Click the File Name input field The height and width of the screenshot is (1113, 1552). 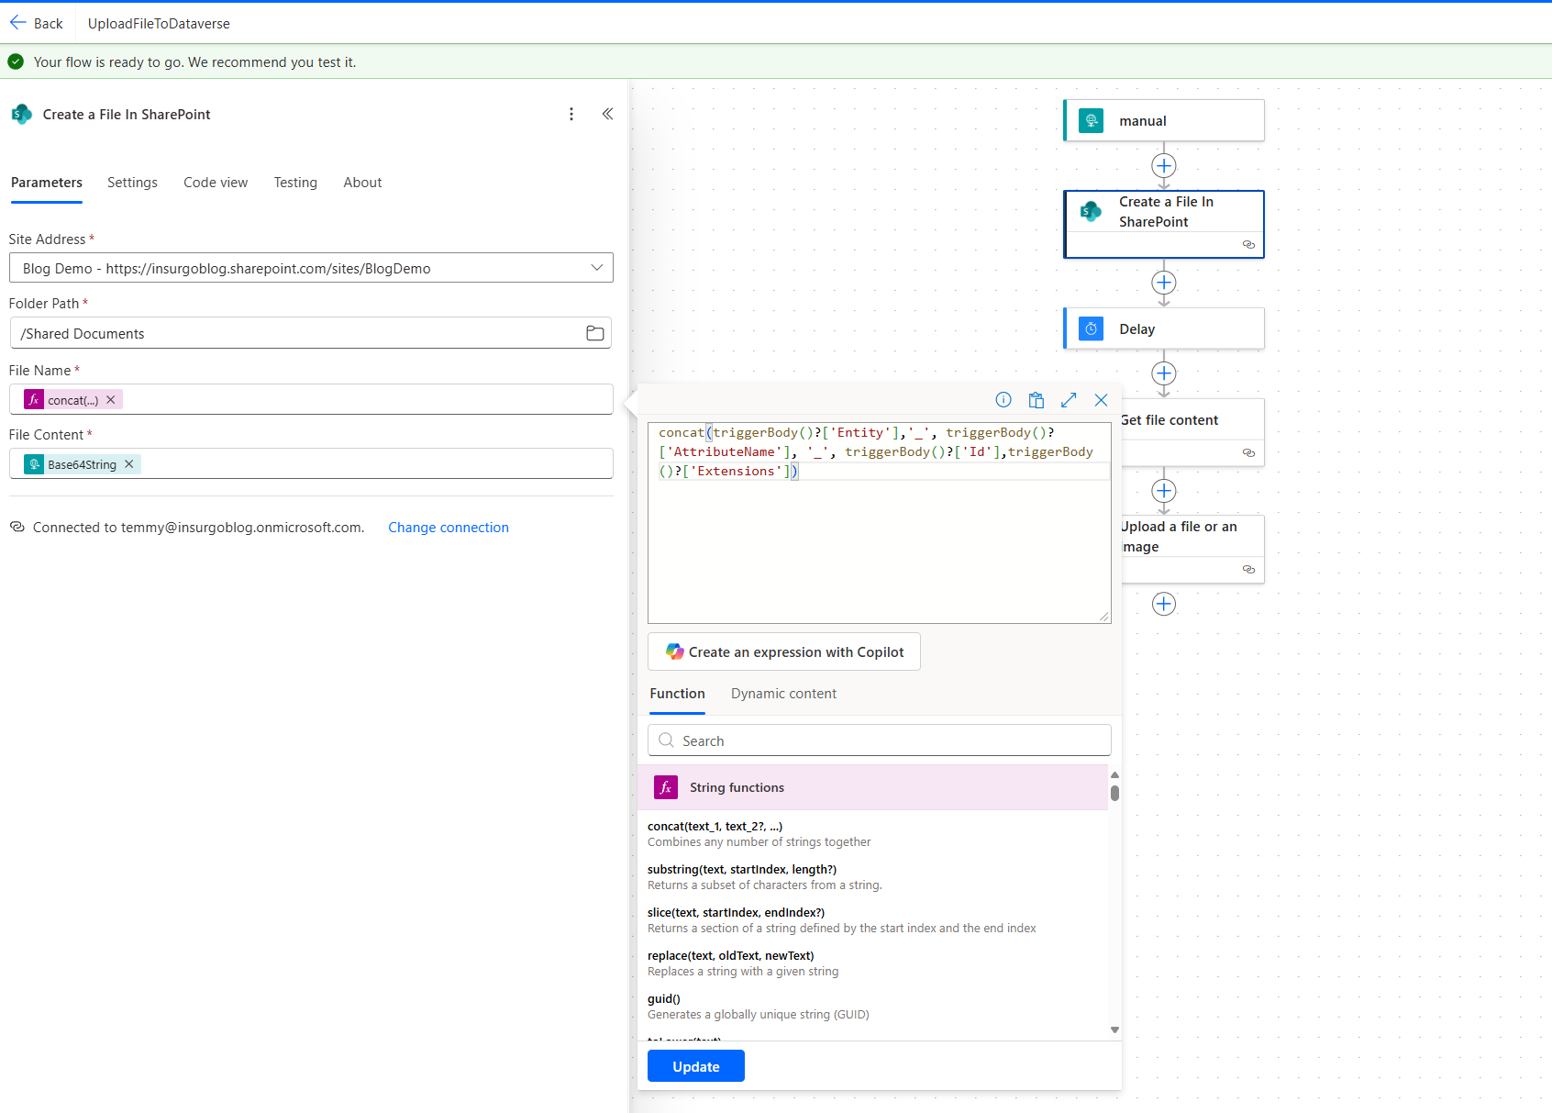click(311, 399)
